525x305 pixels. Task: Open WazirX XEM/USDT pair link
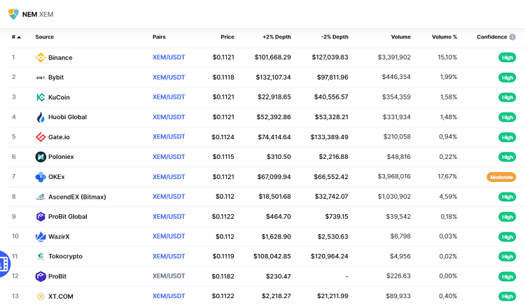click(169, 236)
